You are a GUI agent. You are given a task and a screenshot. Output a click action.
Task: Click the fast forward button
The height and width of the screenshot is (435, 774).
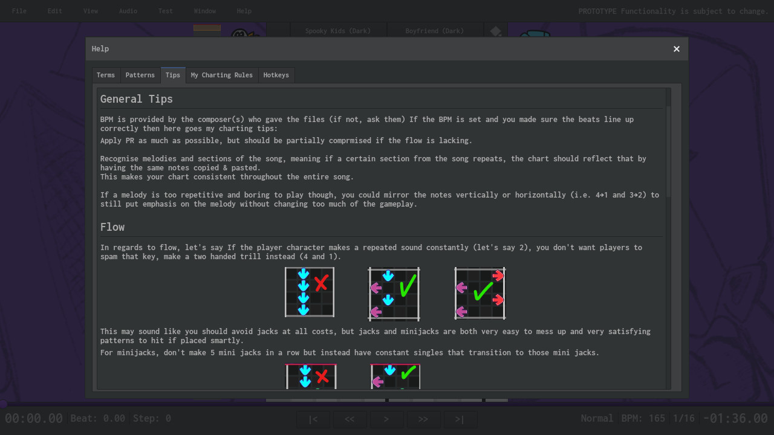(423, 419)
